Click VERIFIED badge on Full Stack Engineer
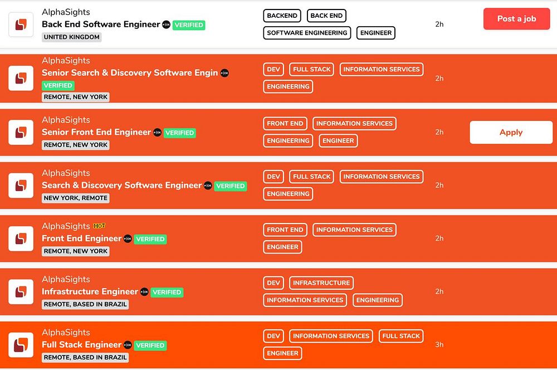Screen dimensions: 557x370 click(150, 345)
